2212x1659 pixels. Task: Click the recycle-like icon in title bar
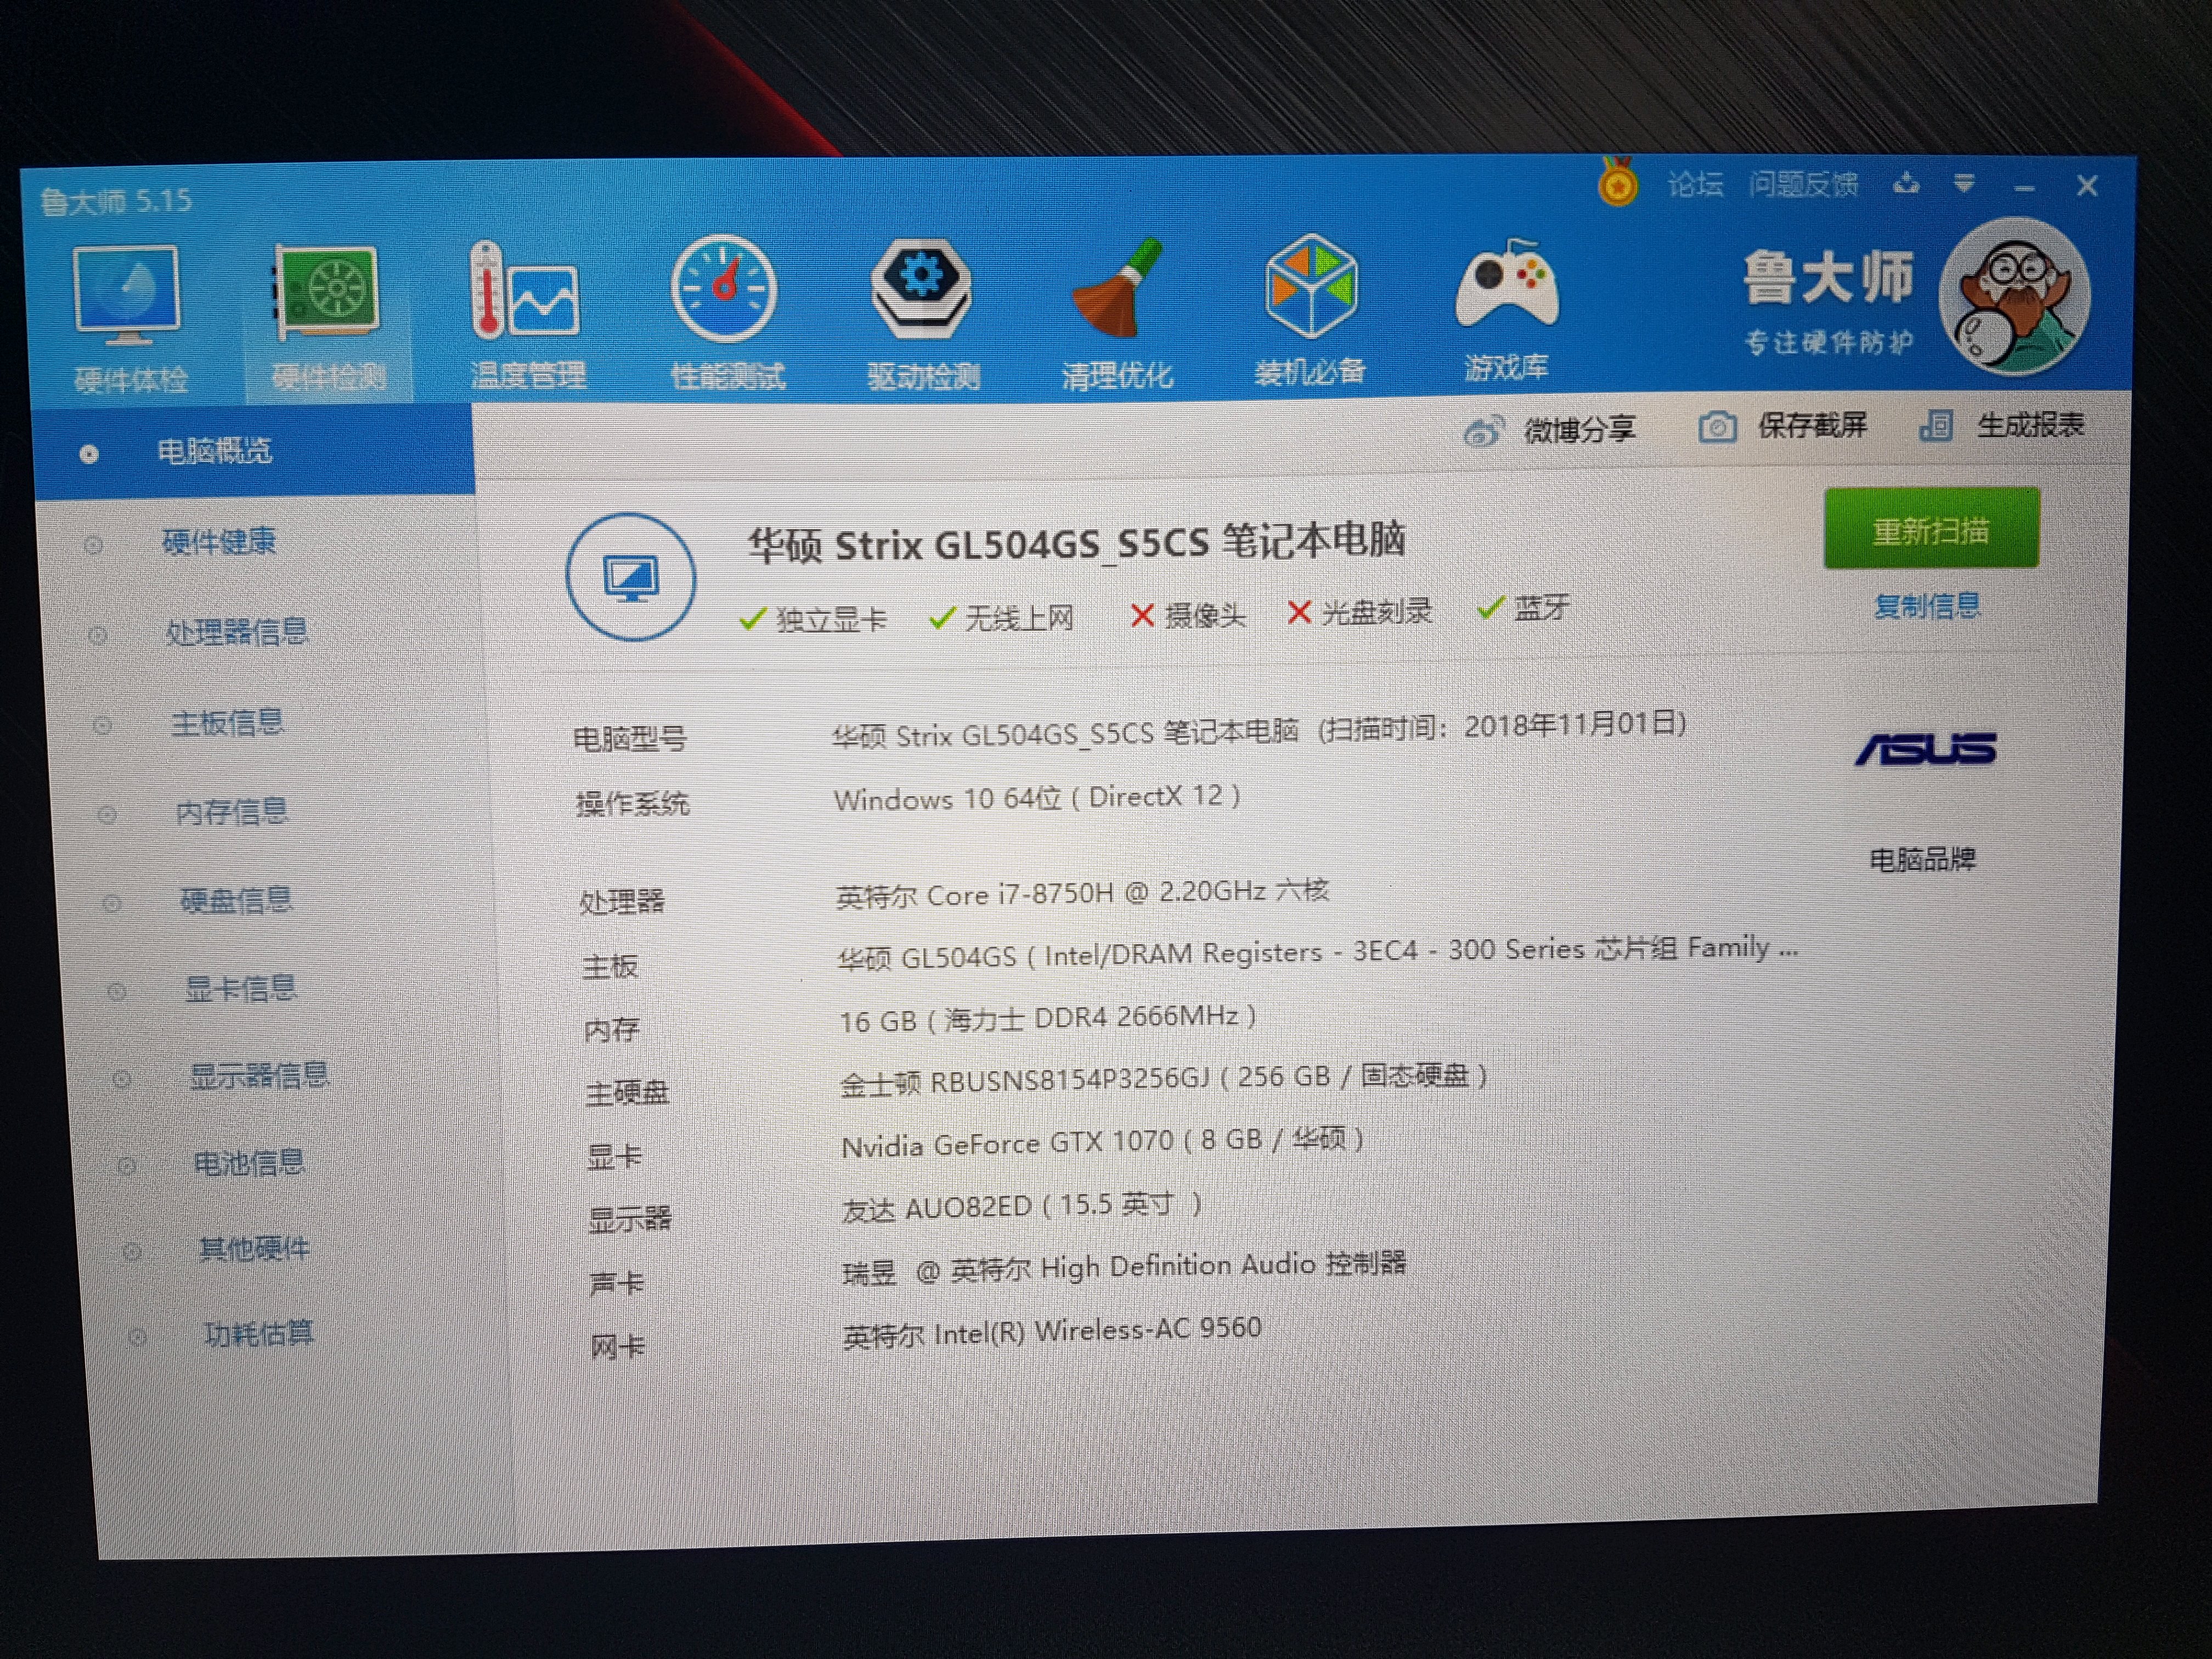pos(1906,184)
